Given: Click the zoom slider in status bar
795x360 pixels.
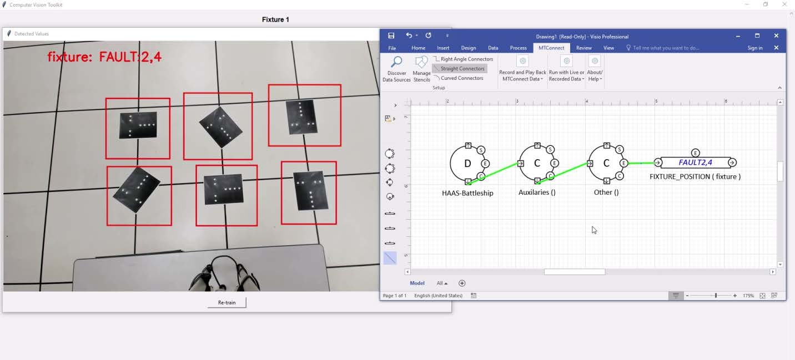Looking at the screenshot, I should (716, 296).
